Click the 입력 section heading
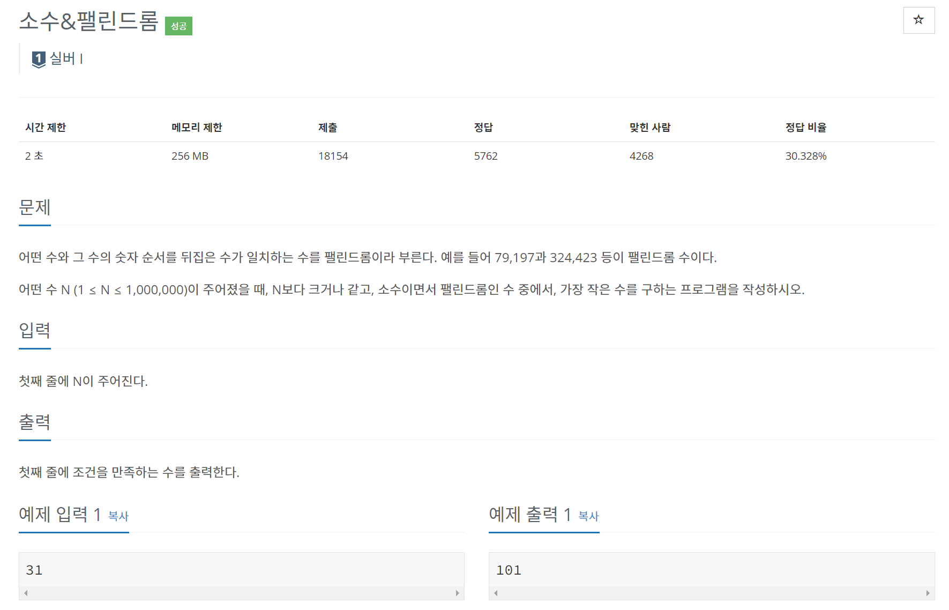Viewport: 949px width, 610px height. pos(35,330)
